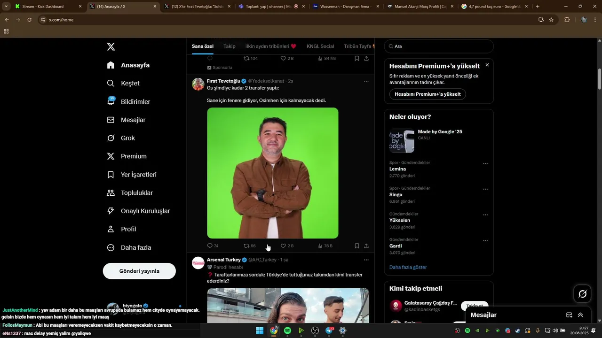Screen dimensions: 602x338
Task: Bookmark the sponsored post
Action: click(357, 58)
